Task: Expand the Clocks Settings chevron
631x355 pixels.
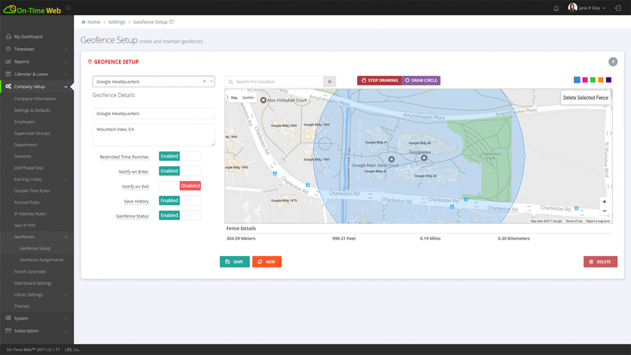Action: coord(66,295)
